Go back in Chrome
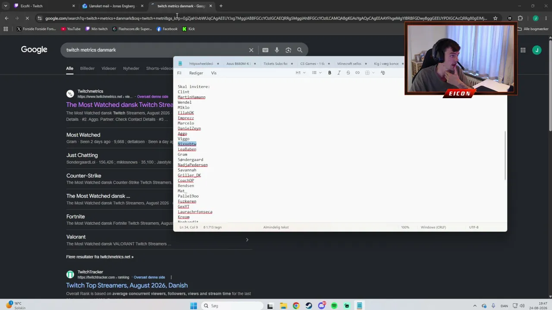This screenshot has width=552, height=310. click(6, 18)
